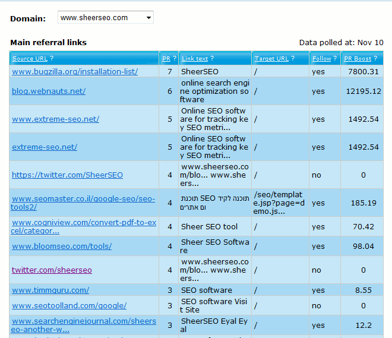The image size is (392, 338).
Task: Open www.extreme-seo.net/ link
Action: point(55,119)
